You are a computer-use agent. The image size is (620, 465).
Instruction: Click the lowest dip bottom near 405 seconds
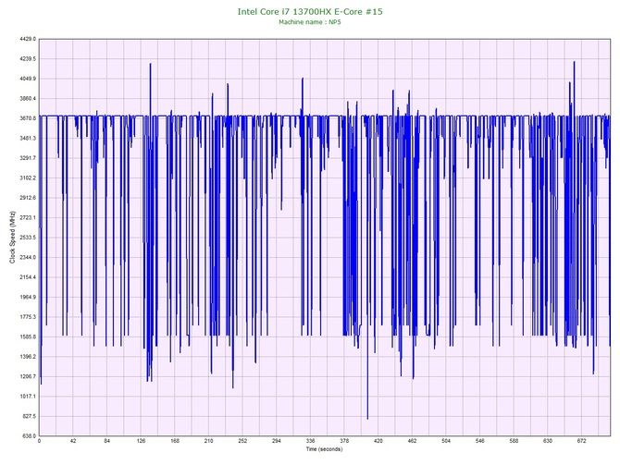[x=367, y=418]
